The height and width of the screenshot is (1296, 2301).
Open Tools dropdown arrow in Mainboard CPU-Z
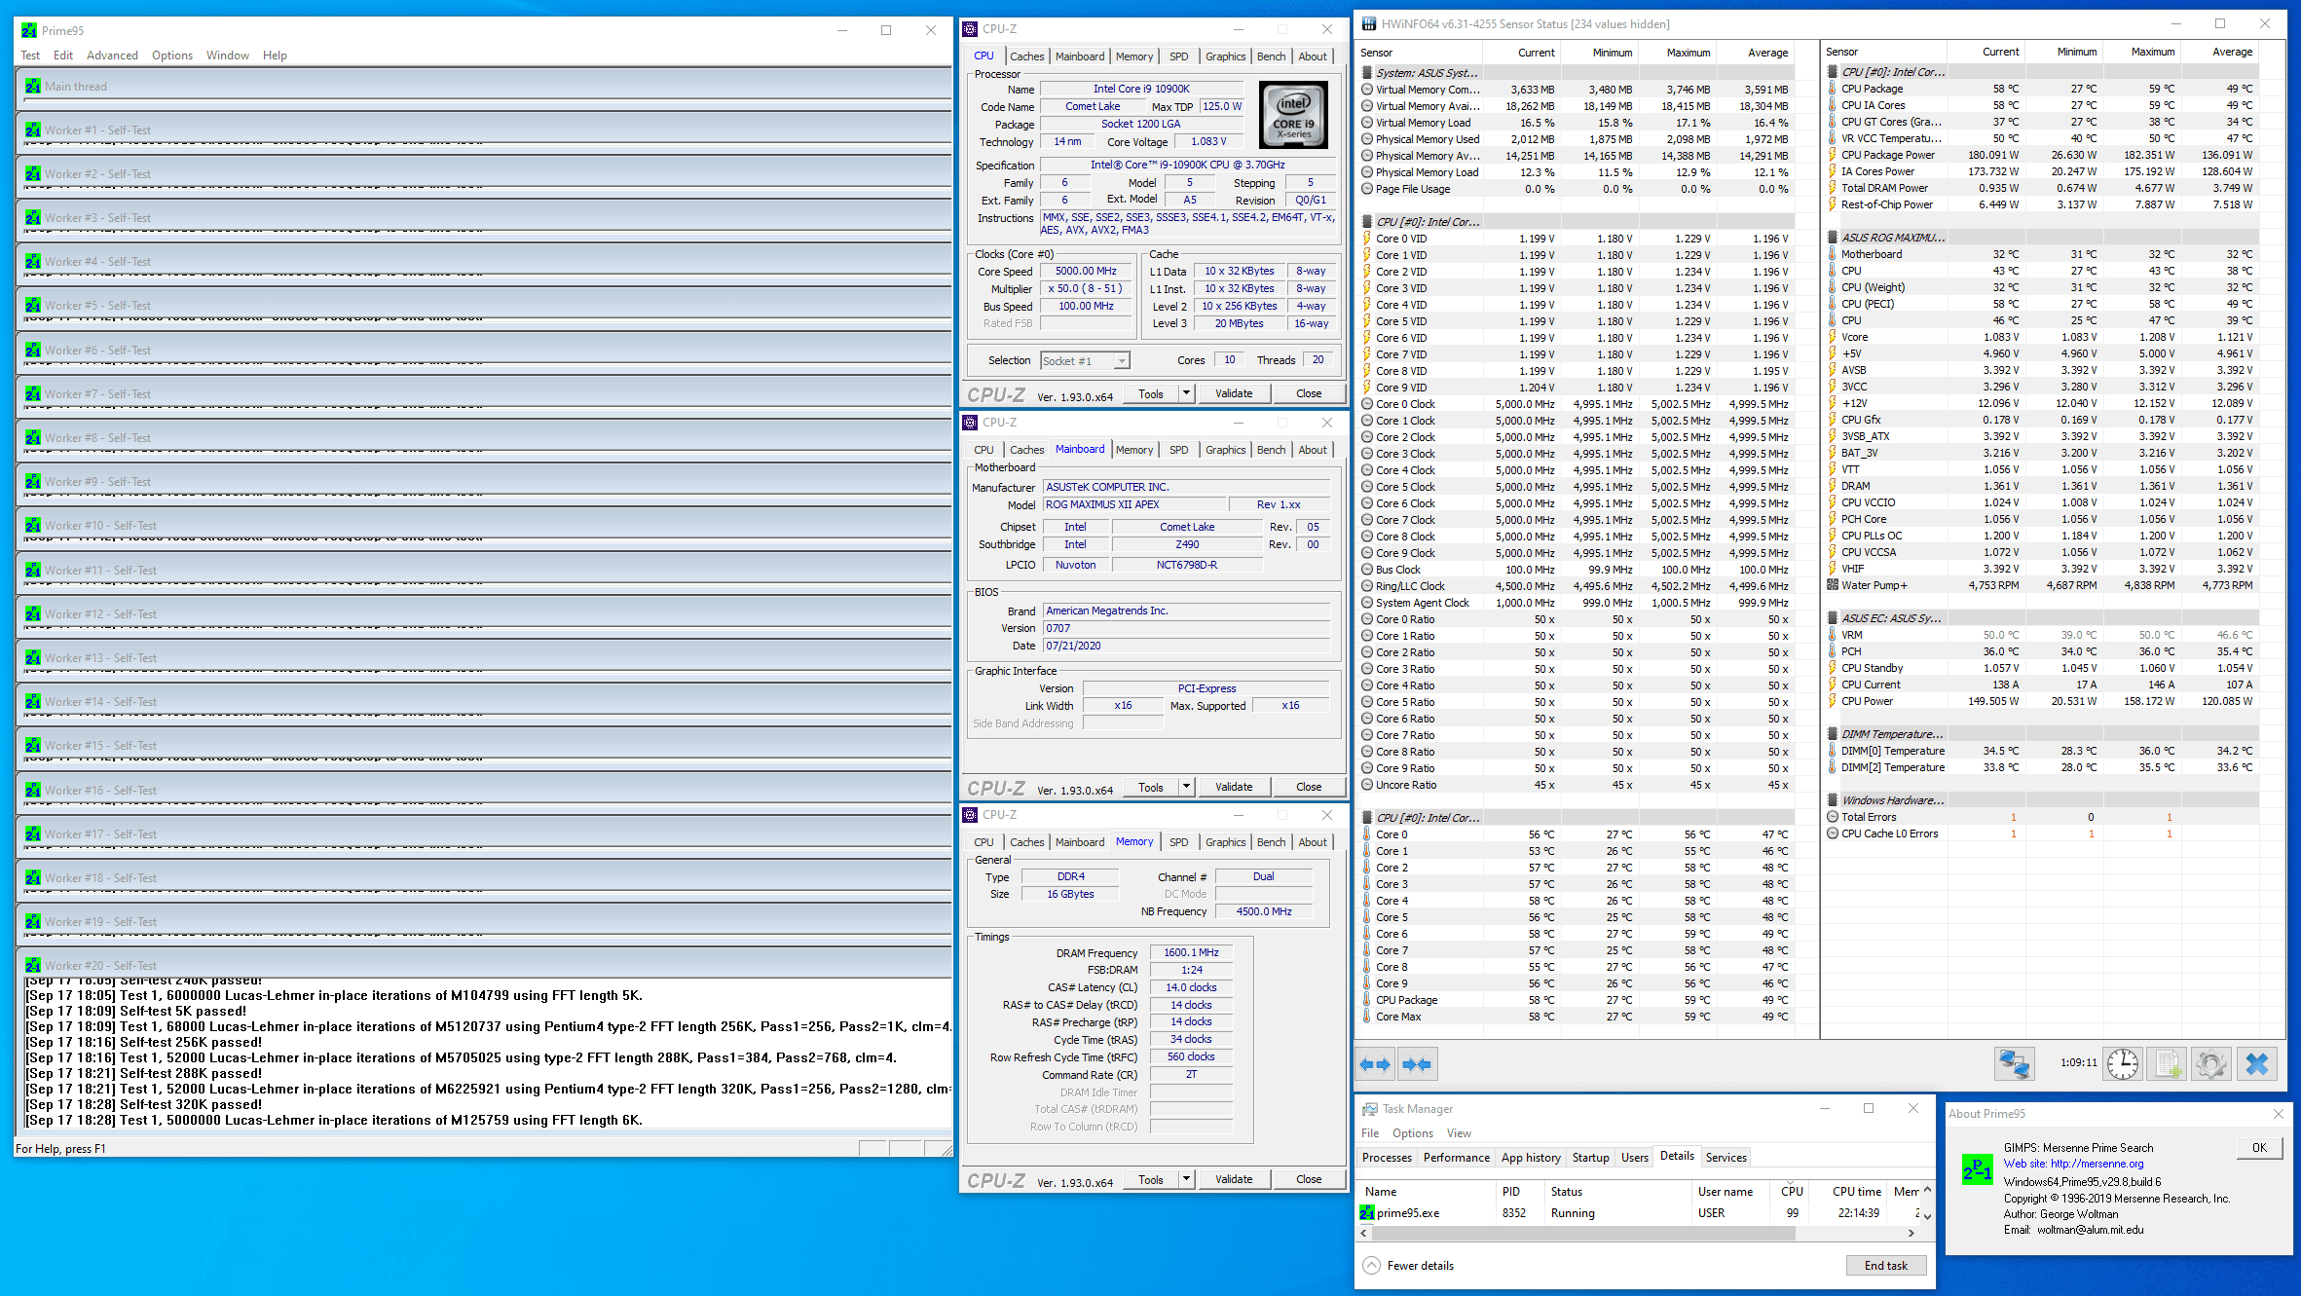1186,787
